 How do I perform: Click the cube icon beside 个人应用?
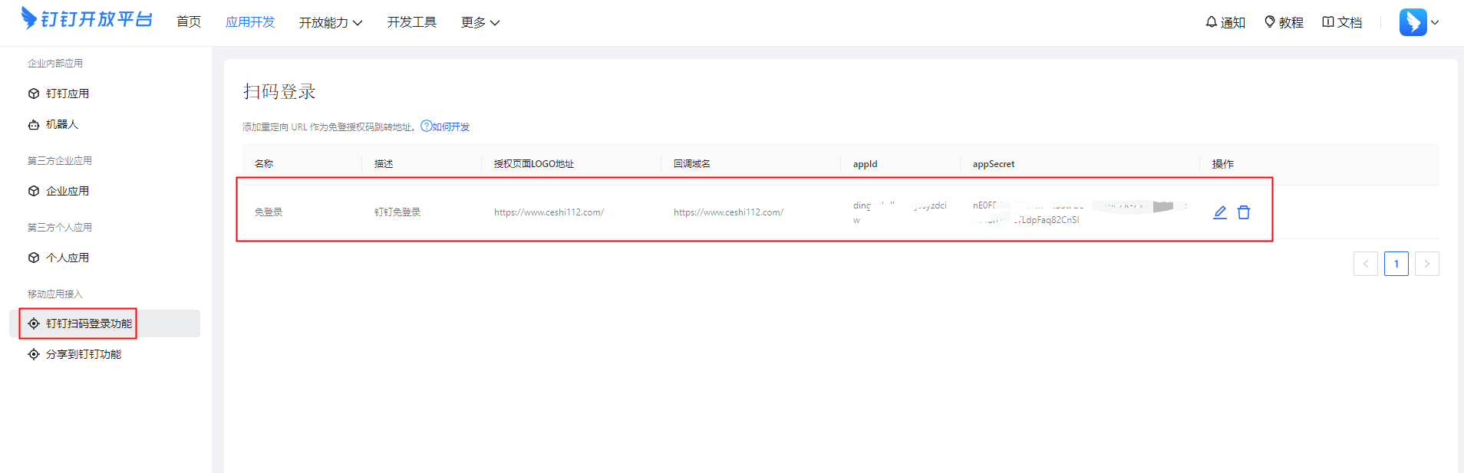(34, 258)
